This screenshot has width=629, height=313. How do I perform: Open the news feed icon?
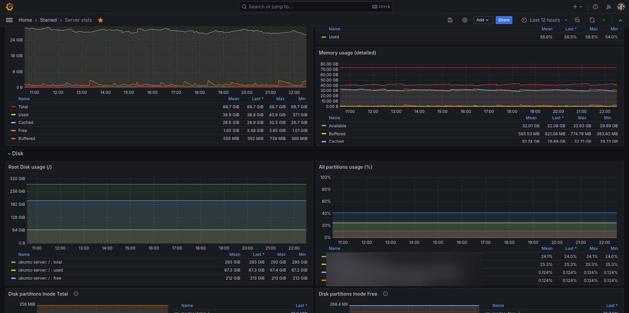pyautogui.click(x=608, y=7)
